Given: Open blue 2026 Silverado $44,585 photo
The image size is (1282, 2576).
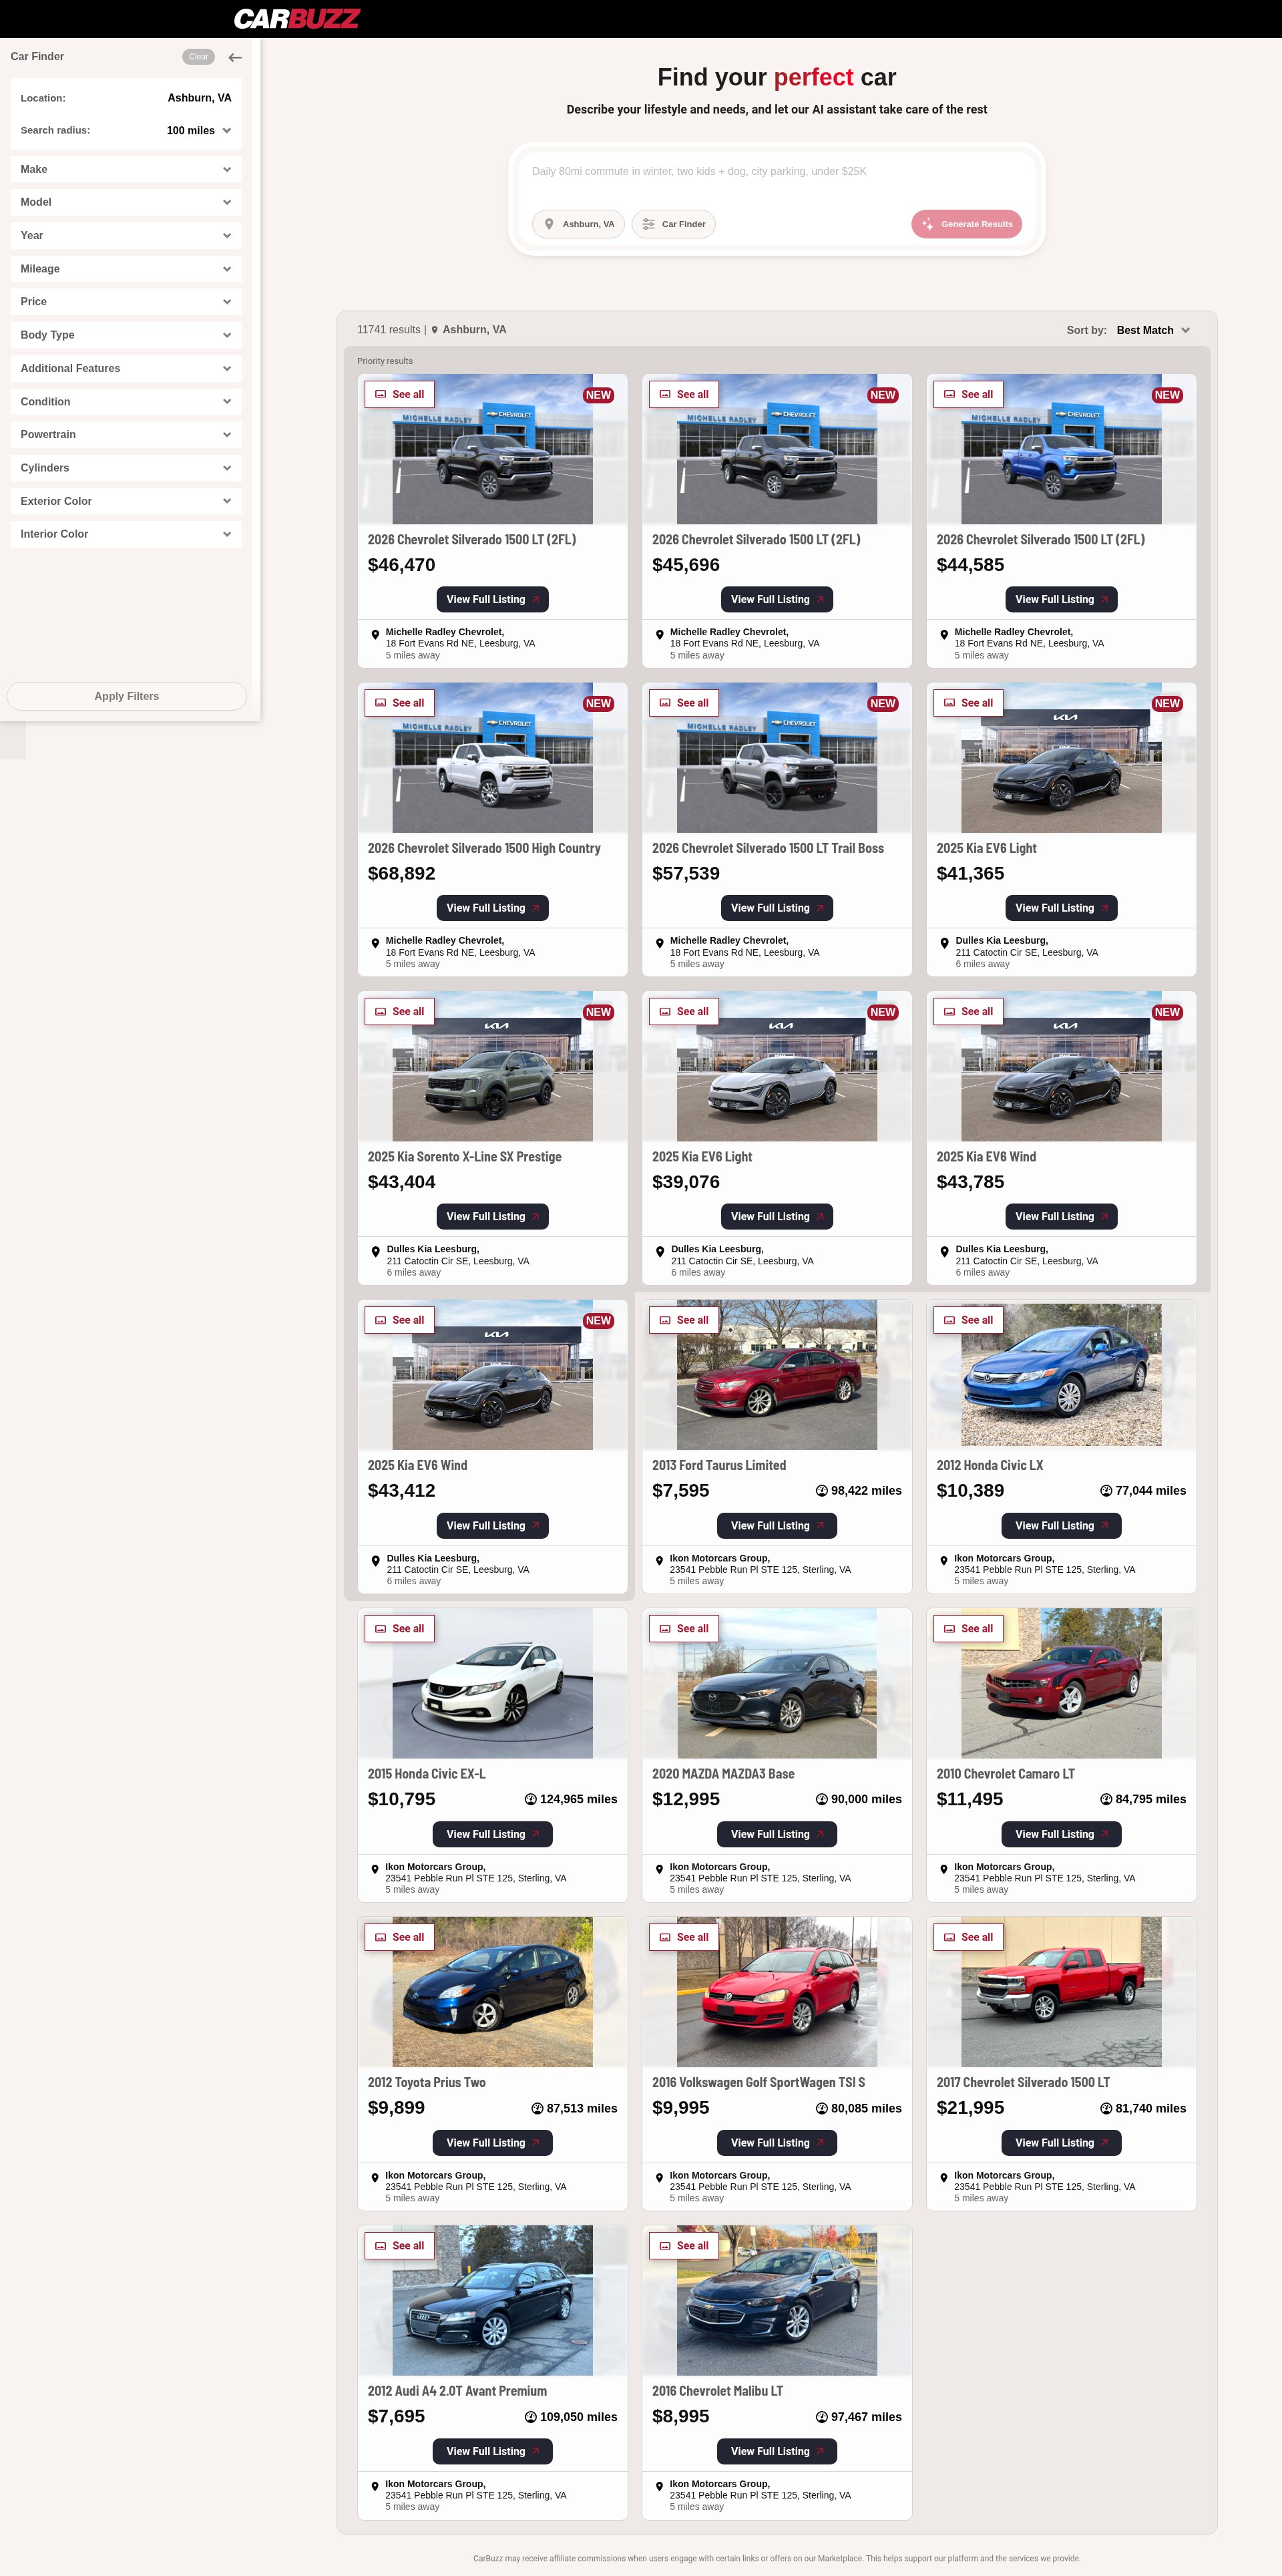Looking at the screenshot, I should click(x=1061, y=449).
